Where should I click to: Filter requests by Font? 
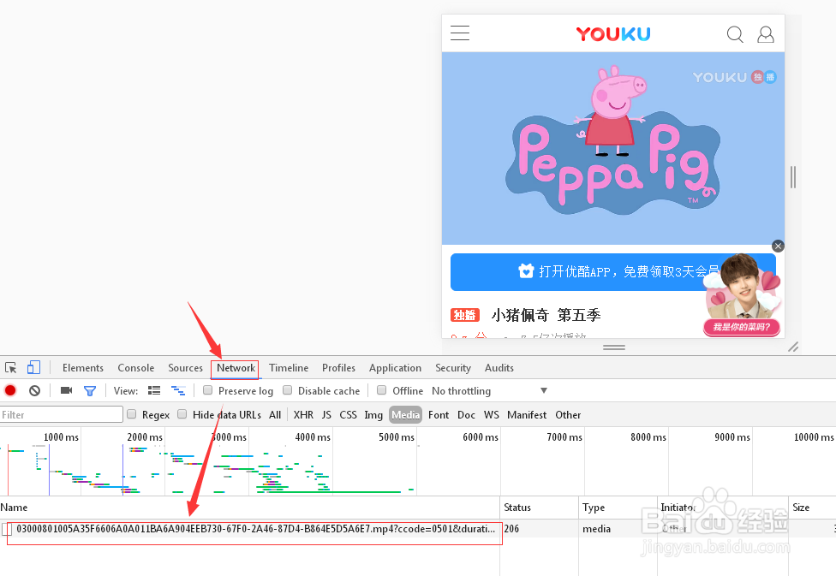(x=439, y=414)
